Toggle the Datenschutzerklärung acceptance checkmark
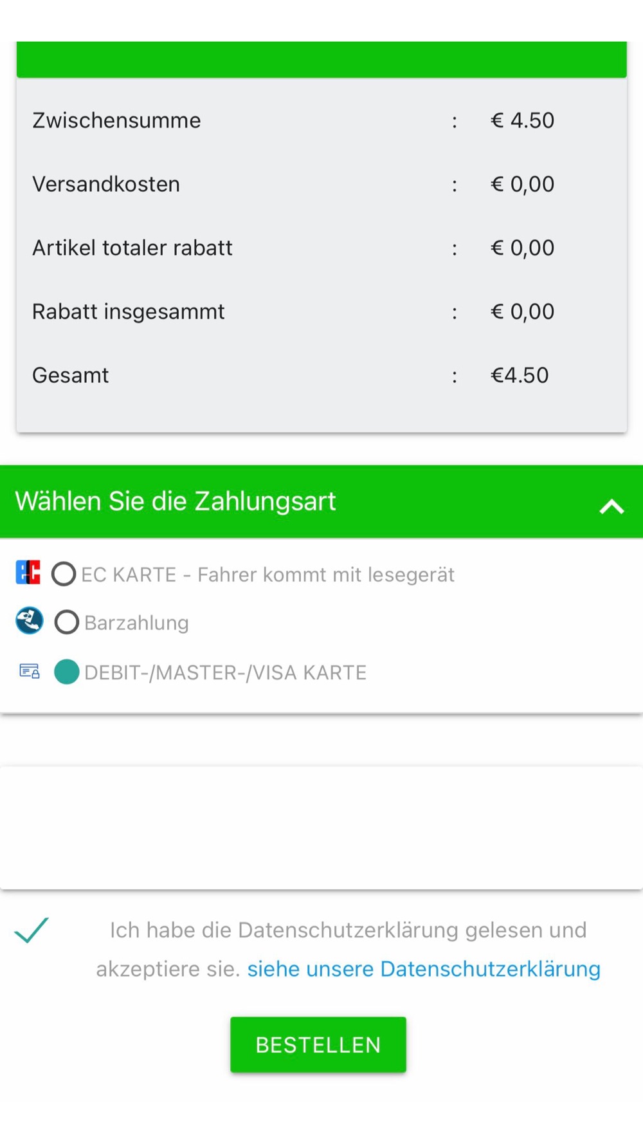Image resolution: width=643 pixels, height=1144 pixels. pyautogui.click(x=32, y=930)
